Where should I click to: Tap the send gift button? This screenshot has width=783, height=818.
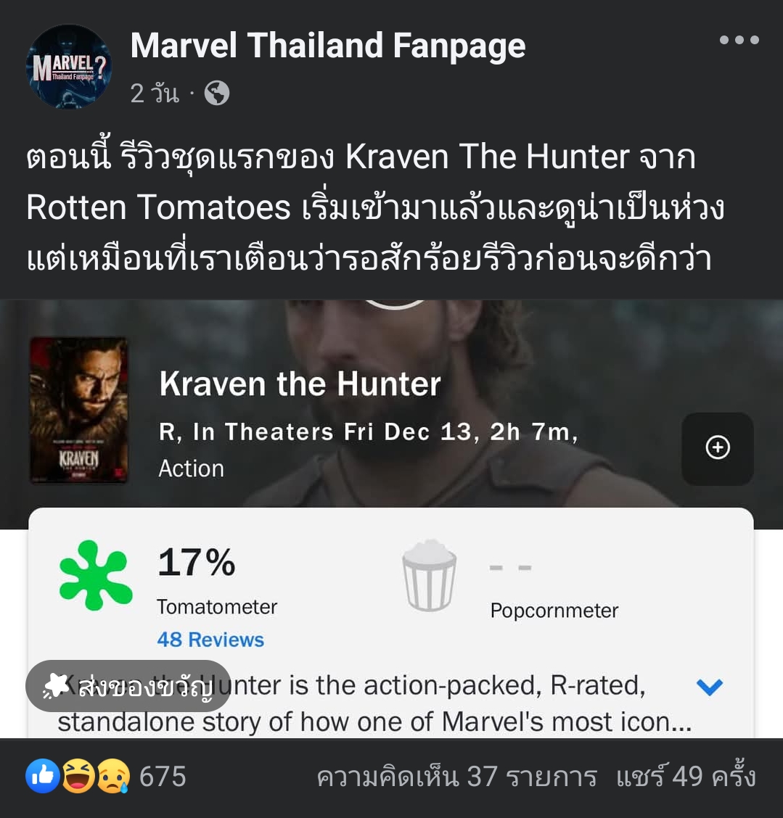click(x=128, y=686)
